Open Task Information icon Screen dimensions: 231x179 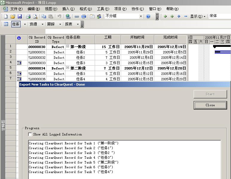[x=92, y=16]
